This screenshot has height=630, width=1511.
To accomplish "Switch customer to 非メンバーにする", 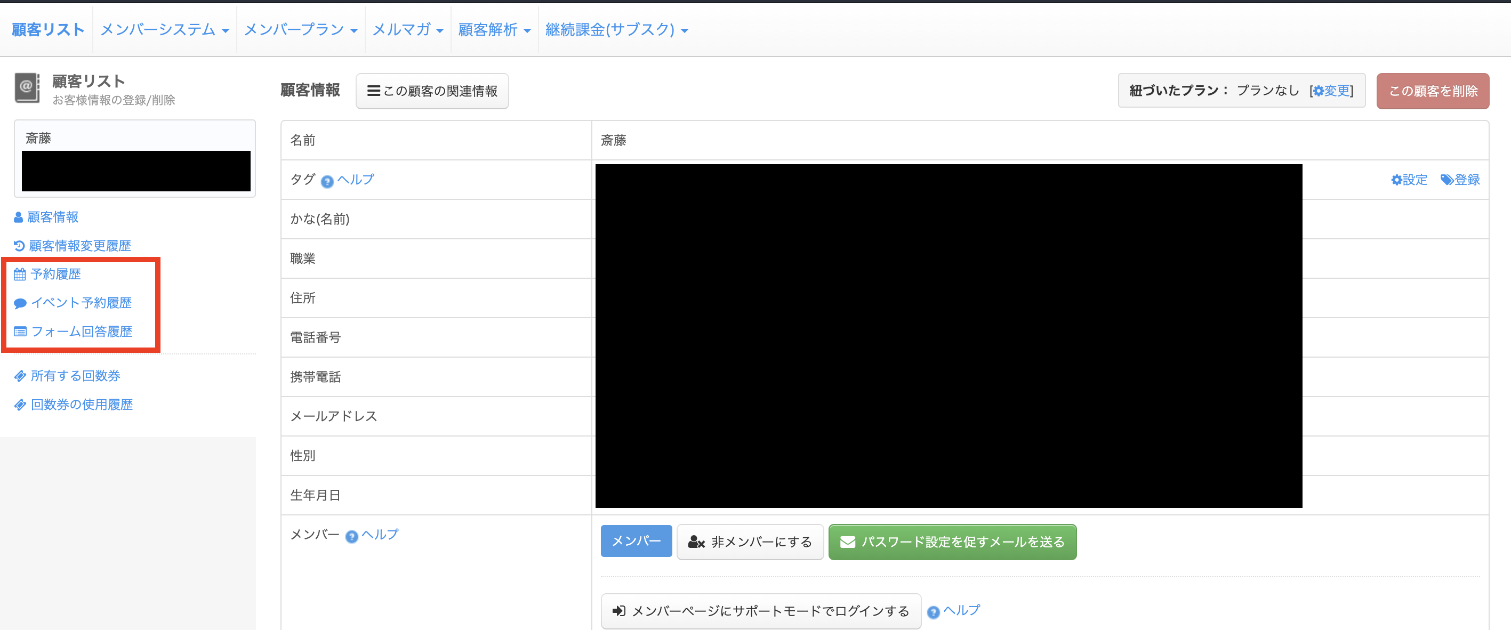I will click(x=750, y=542).
